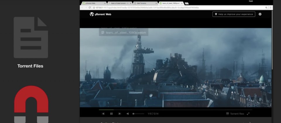This screenshot has height=123, width=281.
Task: Adjust the volume slider
Action: click(x=138, y=114)
